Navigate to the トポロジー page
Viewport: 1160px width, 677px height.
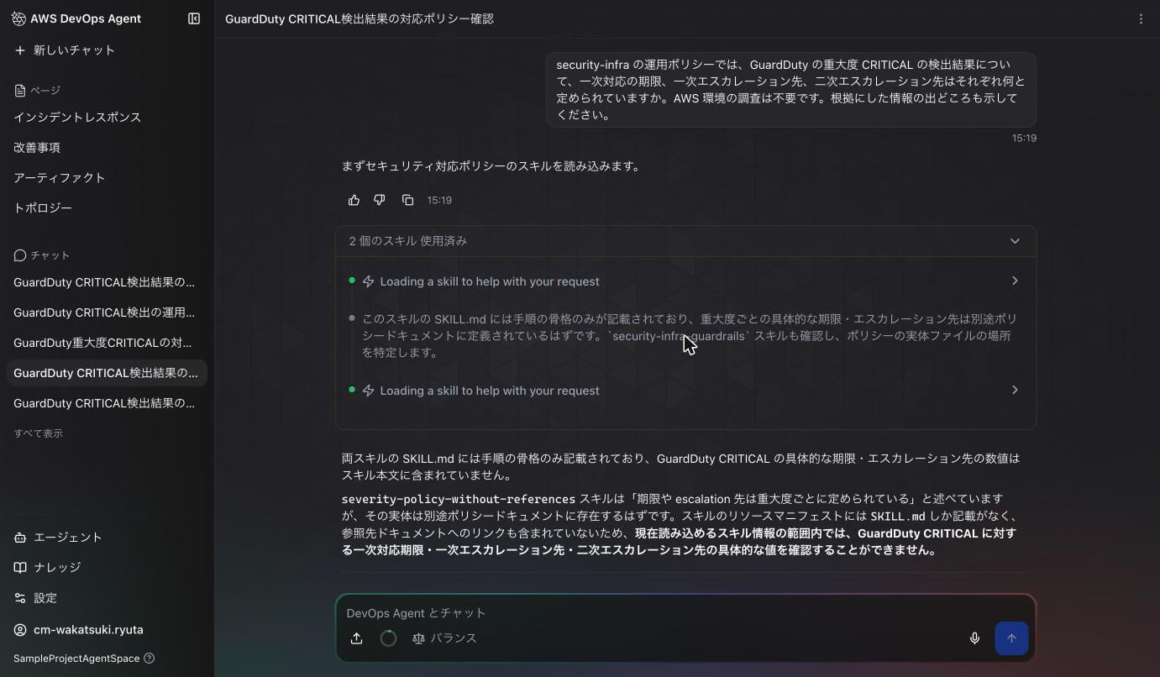tap(43, 208)
